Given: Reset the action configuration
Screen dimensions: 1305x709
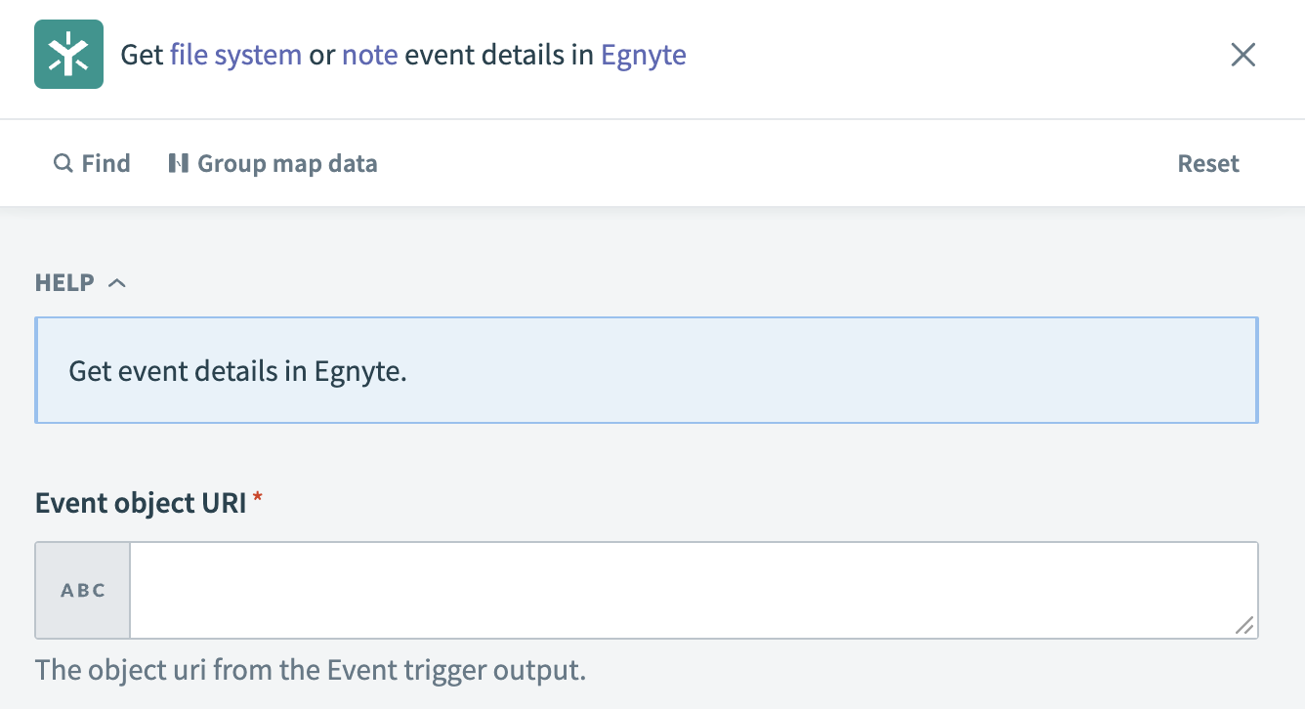Looking at the screenshot, I should point(1207,163).
